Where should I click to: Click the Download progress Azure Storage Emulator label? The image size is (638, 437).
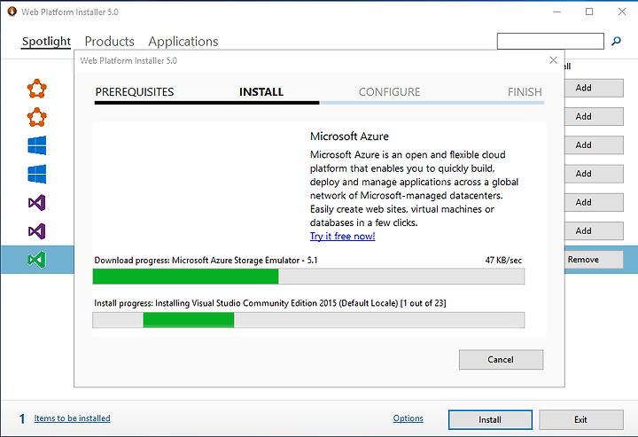point(206,261)
